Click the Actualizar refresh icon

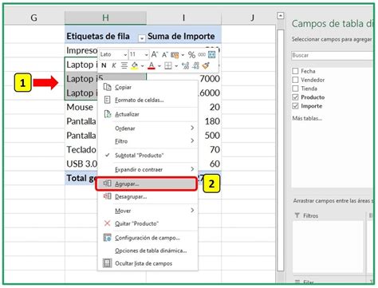pyautogui.click(x=107, y=114)
